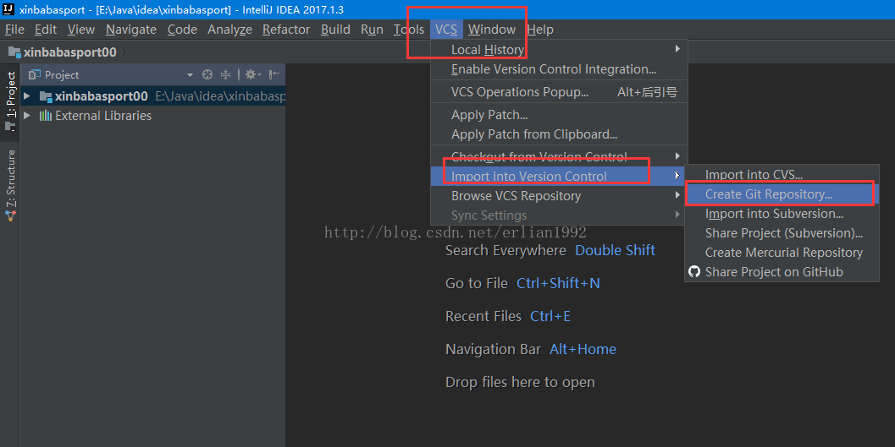
Task: Close the open VCS menu
Action: pyautogui.click(x=445, y=30)
